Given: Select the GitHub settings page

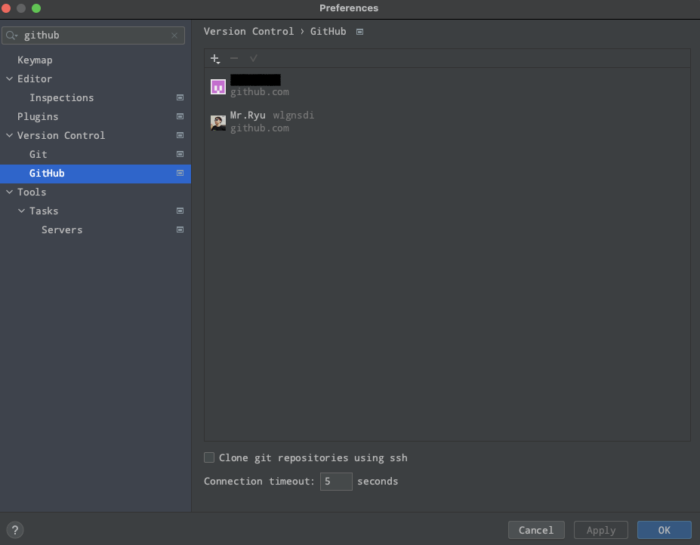Looking at the screenshot, I should [96, 173].
